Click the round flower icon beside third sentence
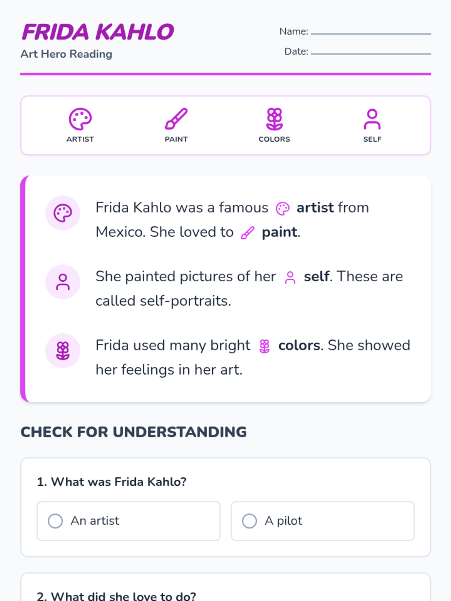This screenshot has width=451, height=601. [x=63, y=350]
